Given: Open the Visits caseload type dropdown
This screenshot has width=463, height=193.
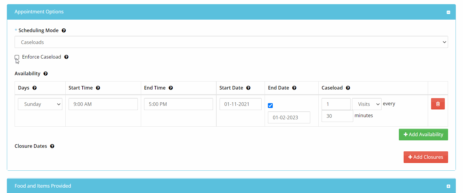Looking at the screenshot, I should 366,104.
